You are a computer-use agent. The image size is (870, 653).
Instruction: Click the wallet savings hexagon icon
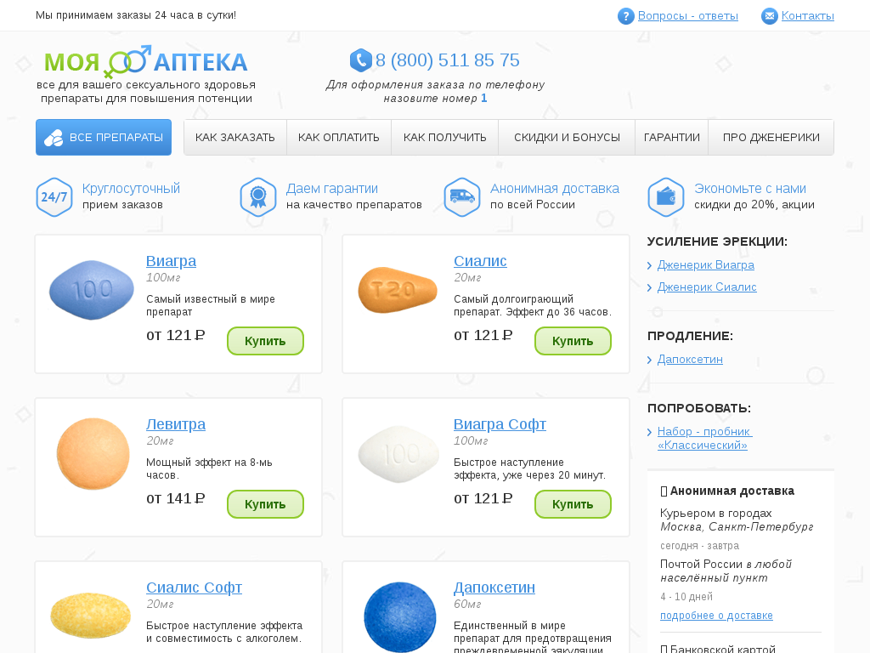[x=666, y=197]
